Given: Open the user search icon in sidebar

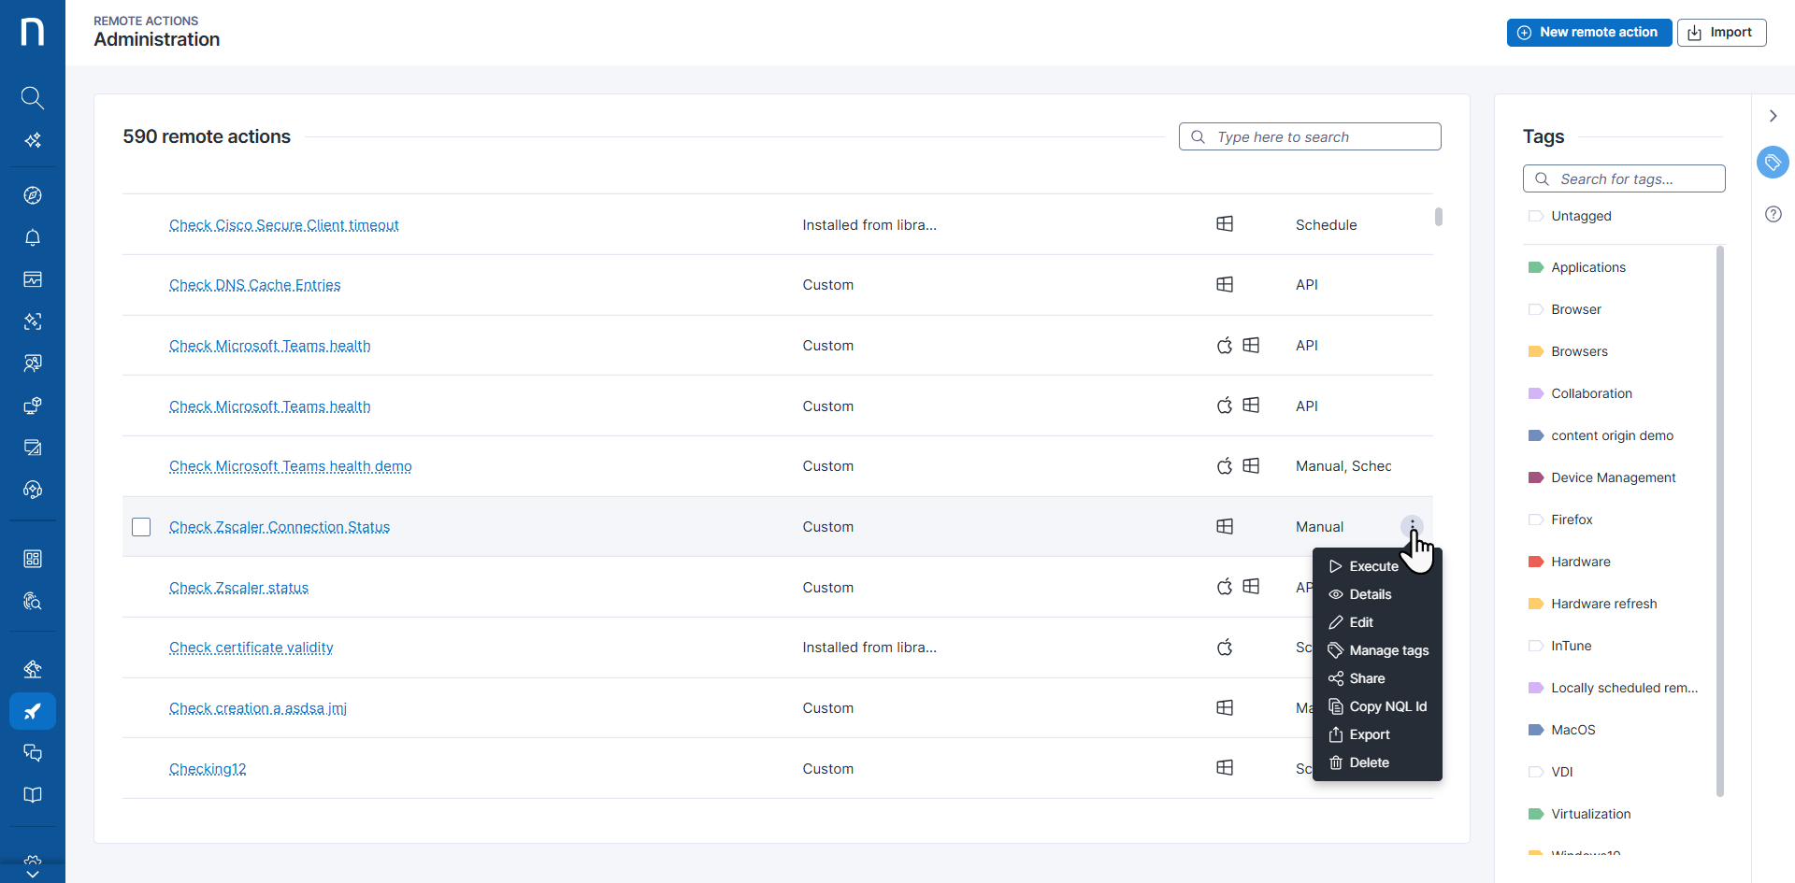Looking at the screenshot, I should point(33,363).
